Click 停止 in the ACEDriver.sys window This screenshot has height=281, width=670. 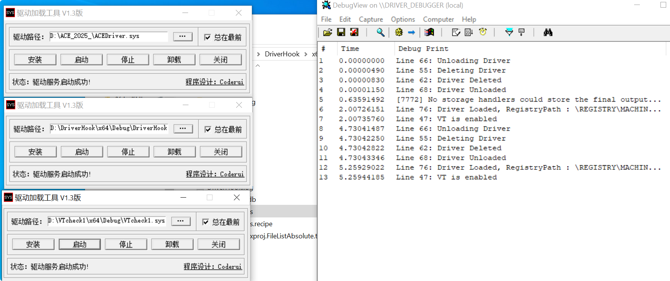click(128, 60)
